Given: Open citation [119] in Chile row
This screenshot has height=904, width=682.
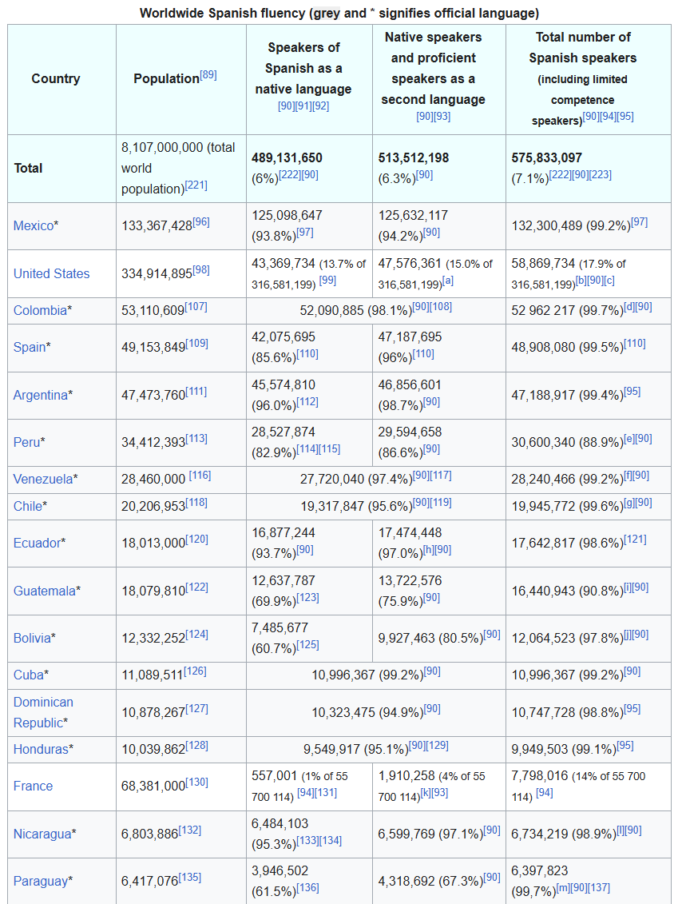Looking at the screenshot, I should point(441,503).
